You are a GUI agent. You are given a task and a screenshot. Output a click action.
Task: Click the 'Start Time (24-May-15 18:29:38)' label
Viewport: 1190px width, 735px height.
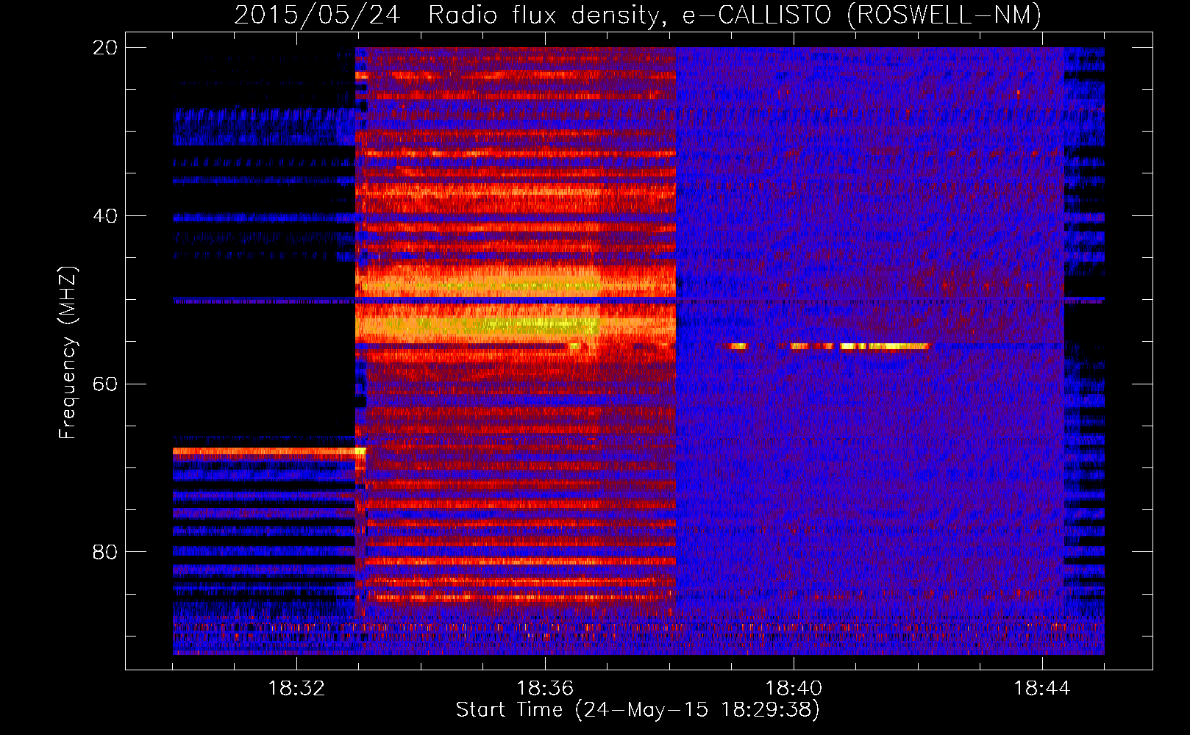(x=638, y=710)
